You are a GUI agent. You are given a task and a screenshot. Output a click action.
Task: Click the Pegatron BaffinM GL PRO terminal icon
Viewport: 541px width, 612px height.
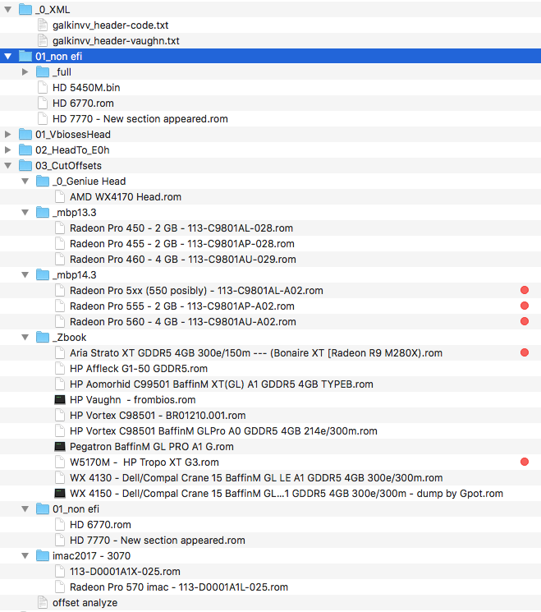(x=60, y=447)
